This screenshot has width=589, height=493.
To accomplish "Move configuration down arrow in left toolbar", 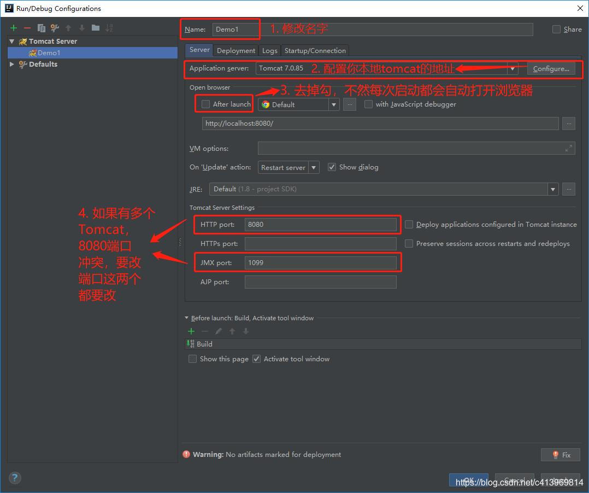I will 82,28.
